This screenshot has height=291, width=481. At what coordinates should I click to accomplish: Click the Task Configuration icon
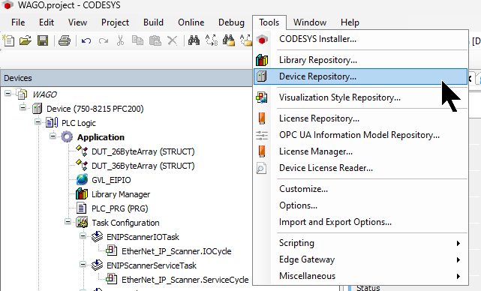[x=82, y=223]
